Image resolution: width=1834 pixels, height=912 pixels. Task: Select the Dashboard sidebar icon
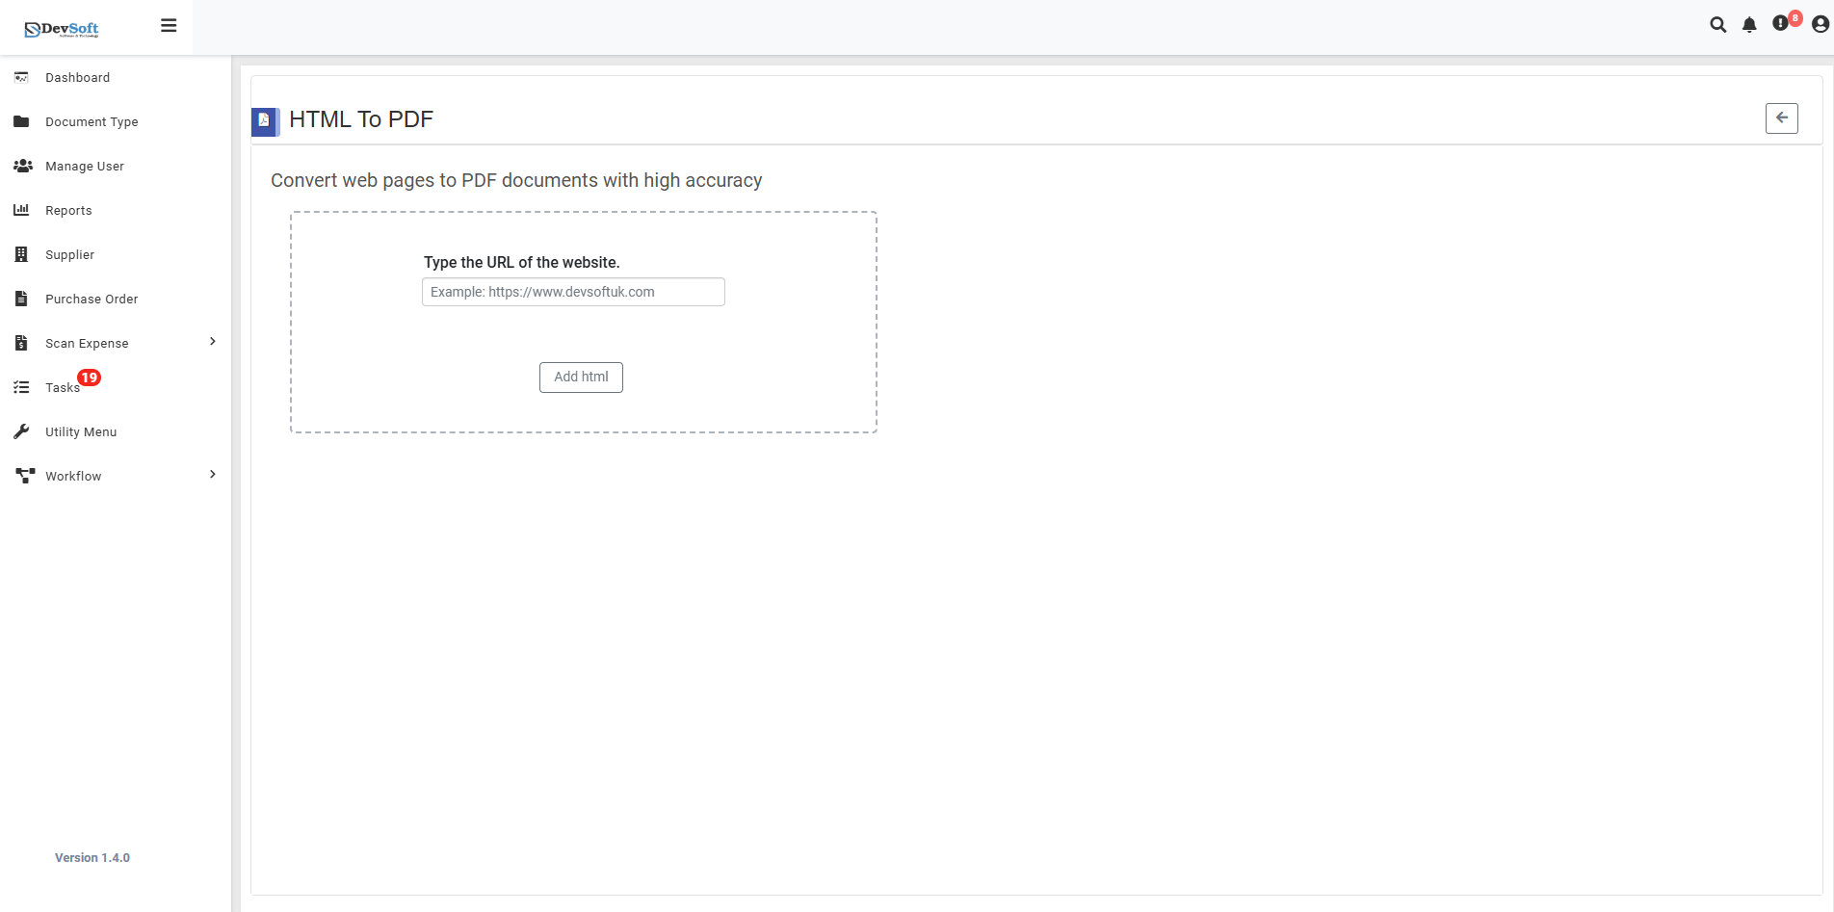[21, 77]
